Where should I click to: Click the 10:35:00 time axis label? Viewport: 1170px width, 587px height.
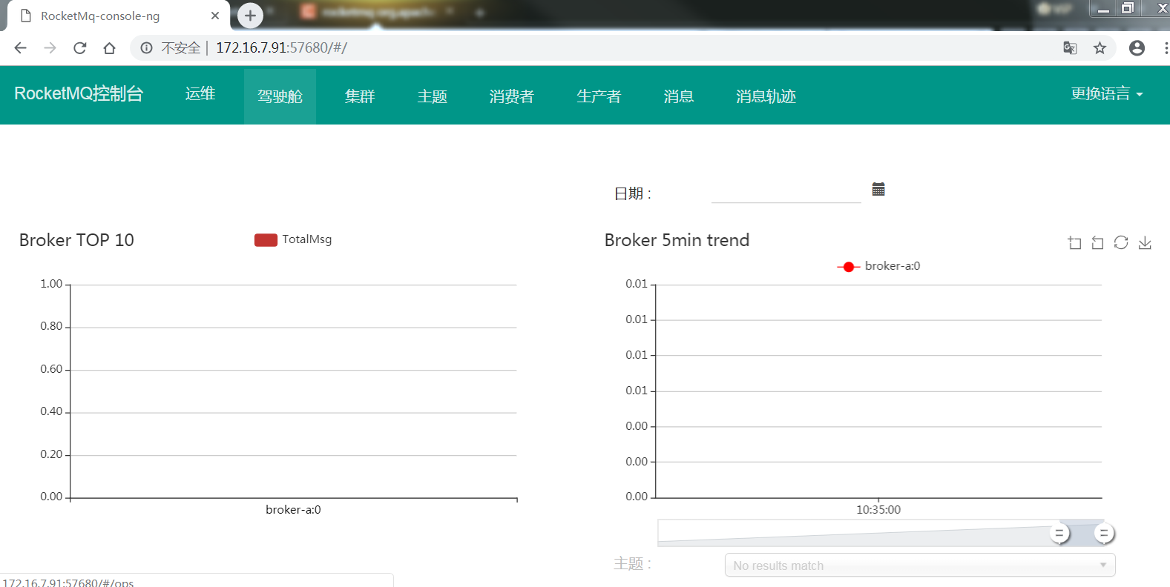878,509
